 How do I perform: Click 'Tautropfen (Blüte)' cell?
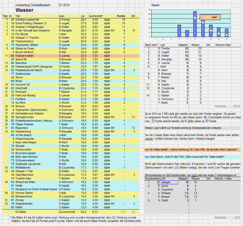[x=27, y=45]
